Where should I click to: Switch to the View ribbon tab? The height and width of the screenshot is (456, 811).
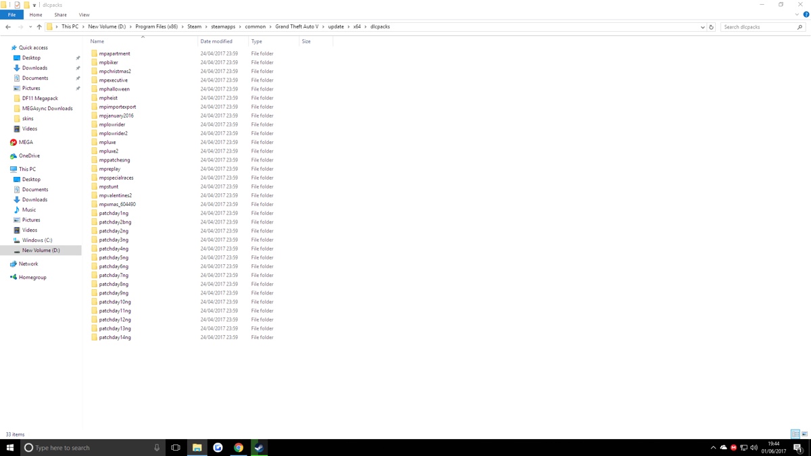84,14
